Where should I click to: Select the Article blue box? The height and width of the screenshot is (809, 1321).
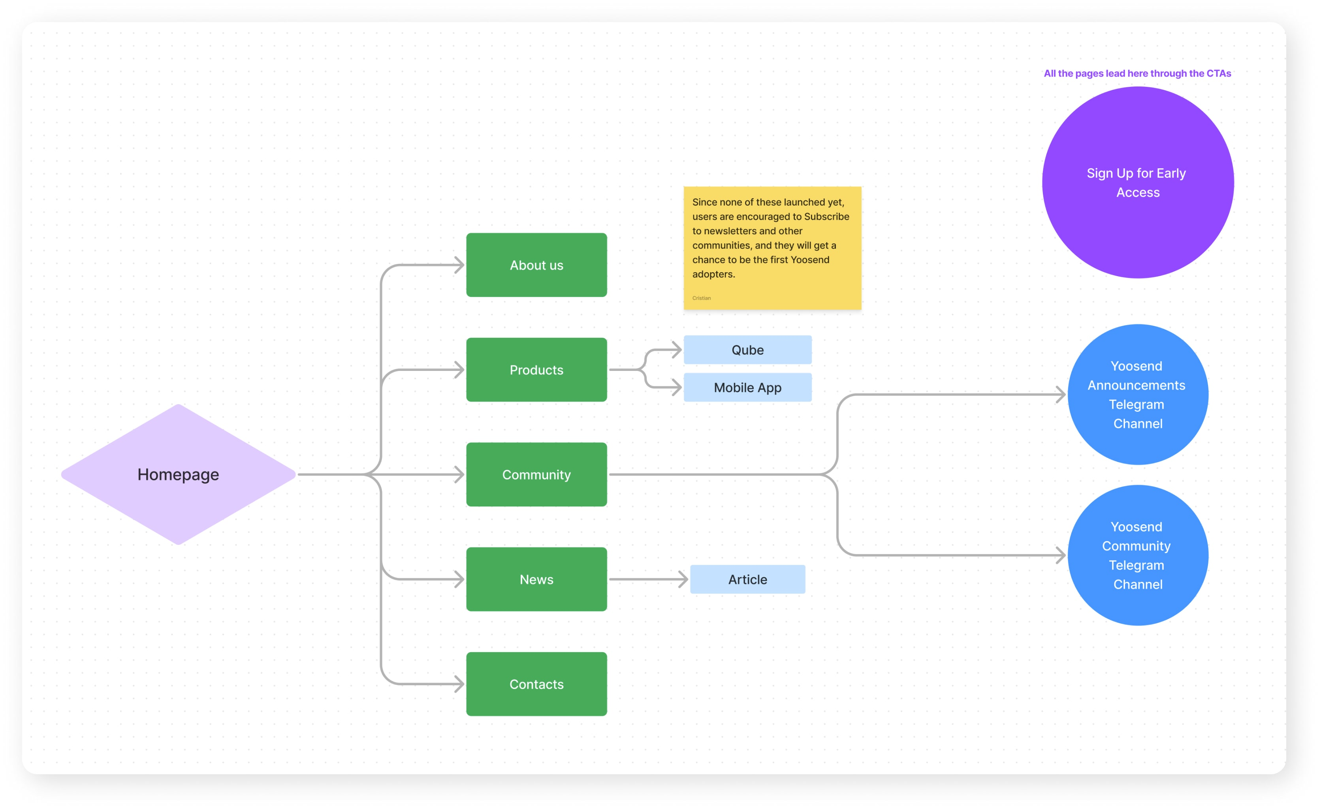(x=747, y=579)
